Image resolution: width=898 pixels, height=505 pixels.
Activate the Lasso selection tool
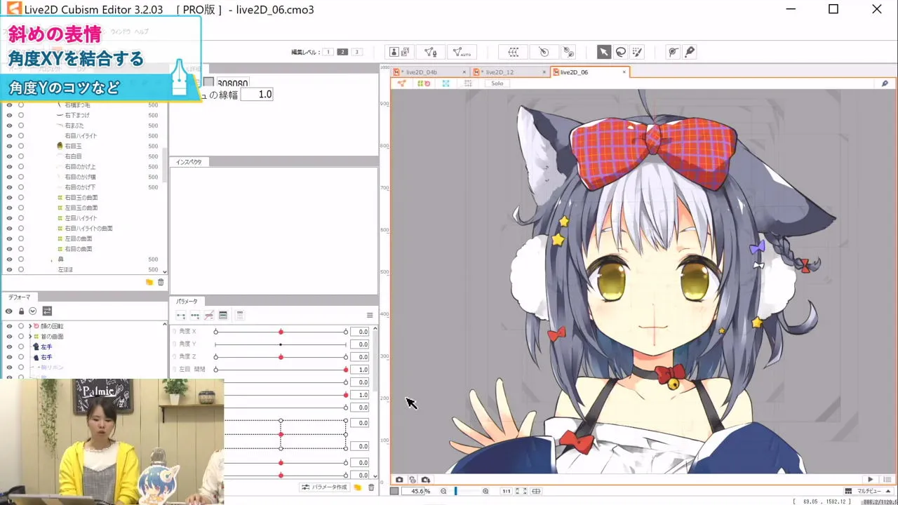coord(621,52)
